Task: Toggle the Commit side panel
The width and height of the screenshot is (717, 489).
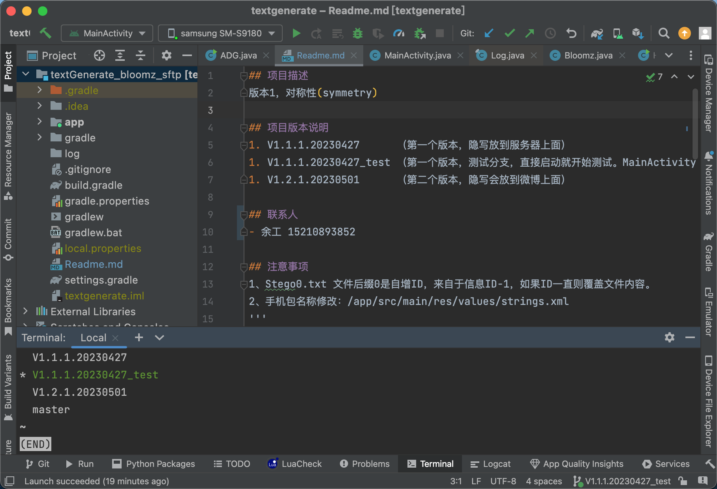Action: click(8, 239)
